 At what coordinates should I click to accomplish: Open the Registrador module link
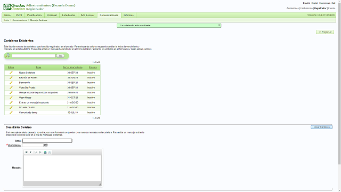point(320,9)
